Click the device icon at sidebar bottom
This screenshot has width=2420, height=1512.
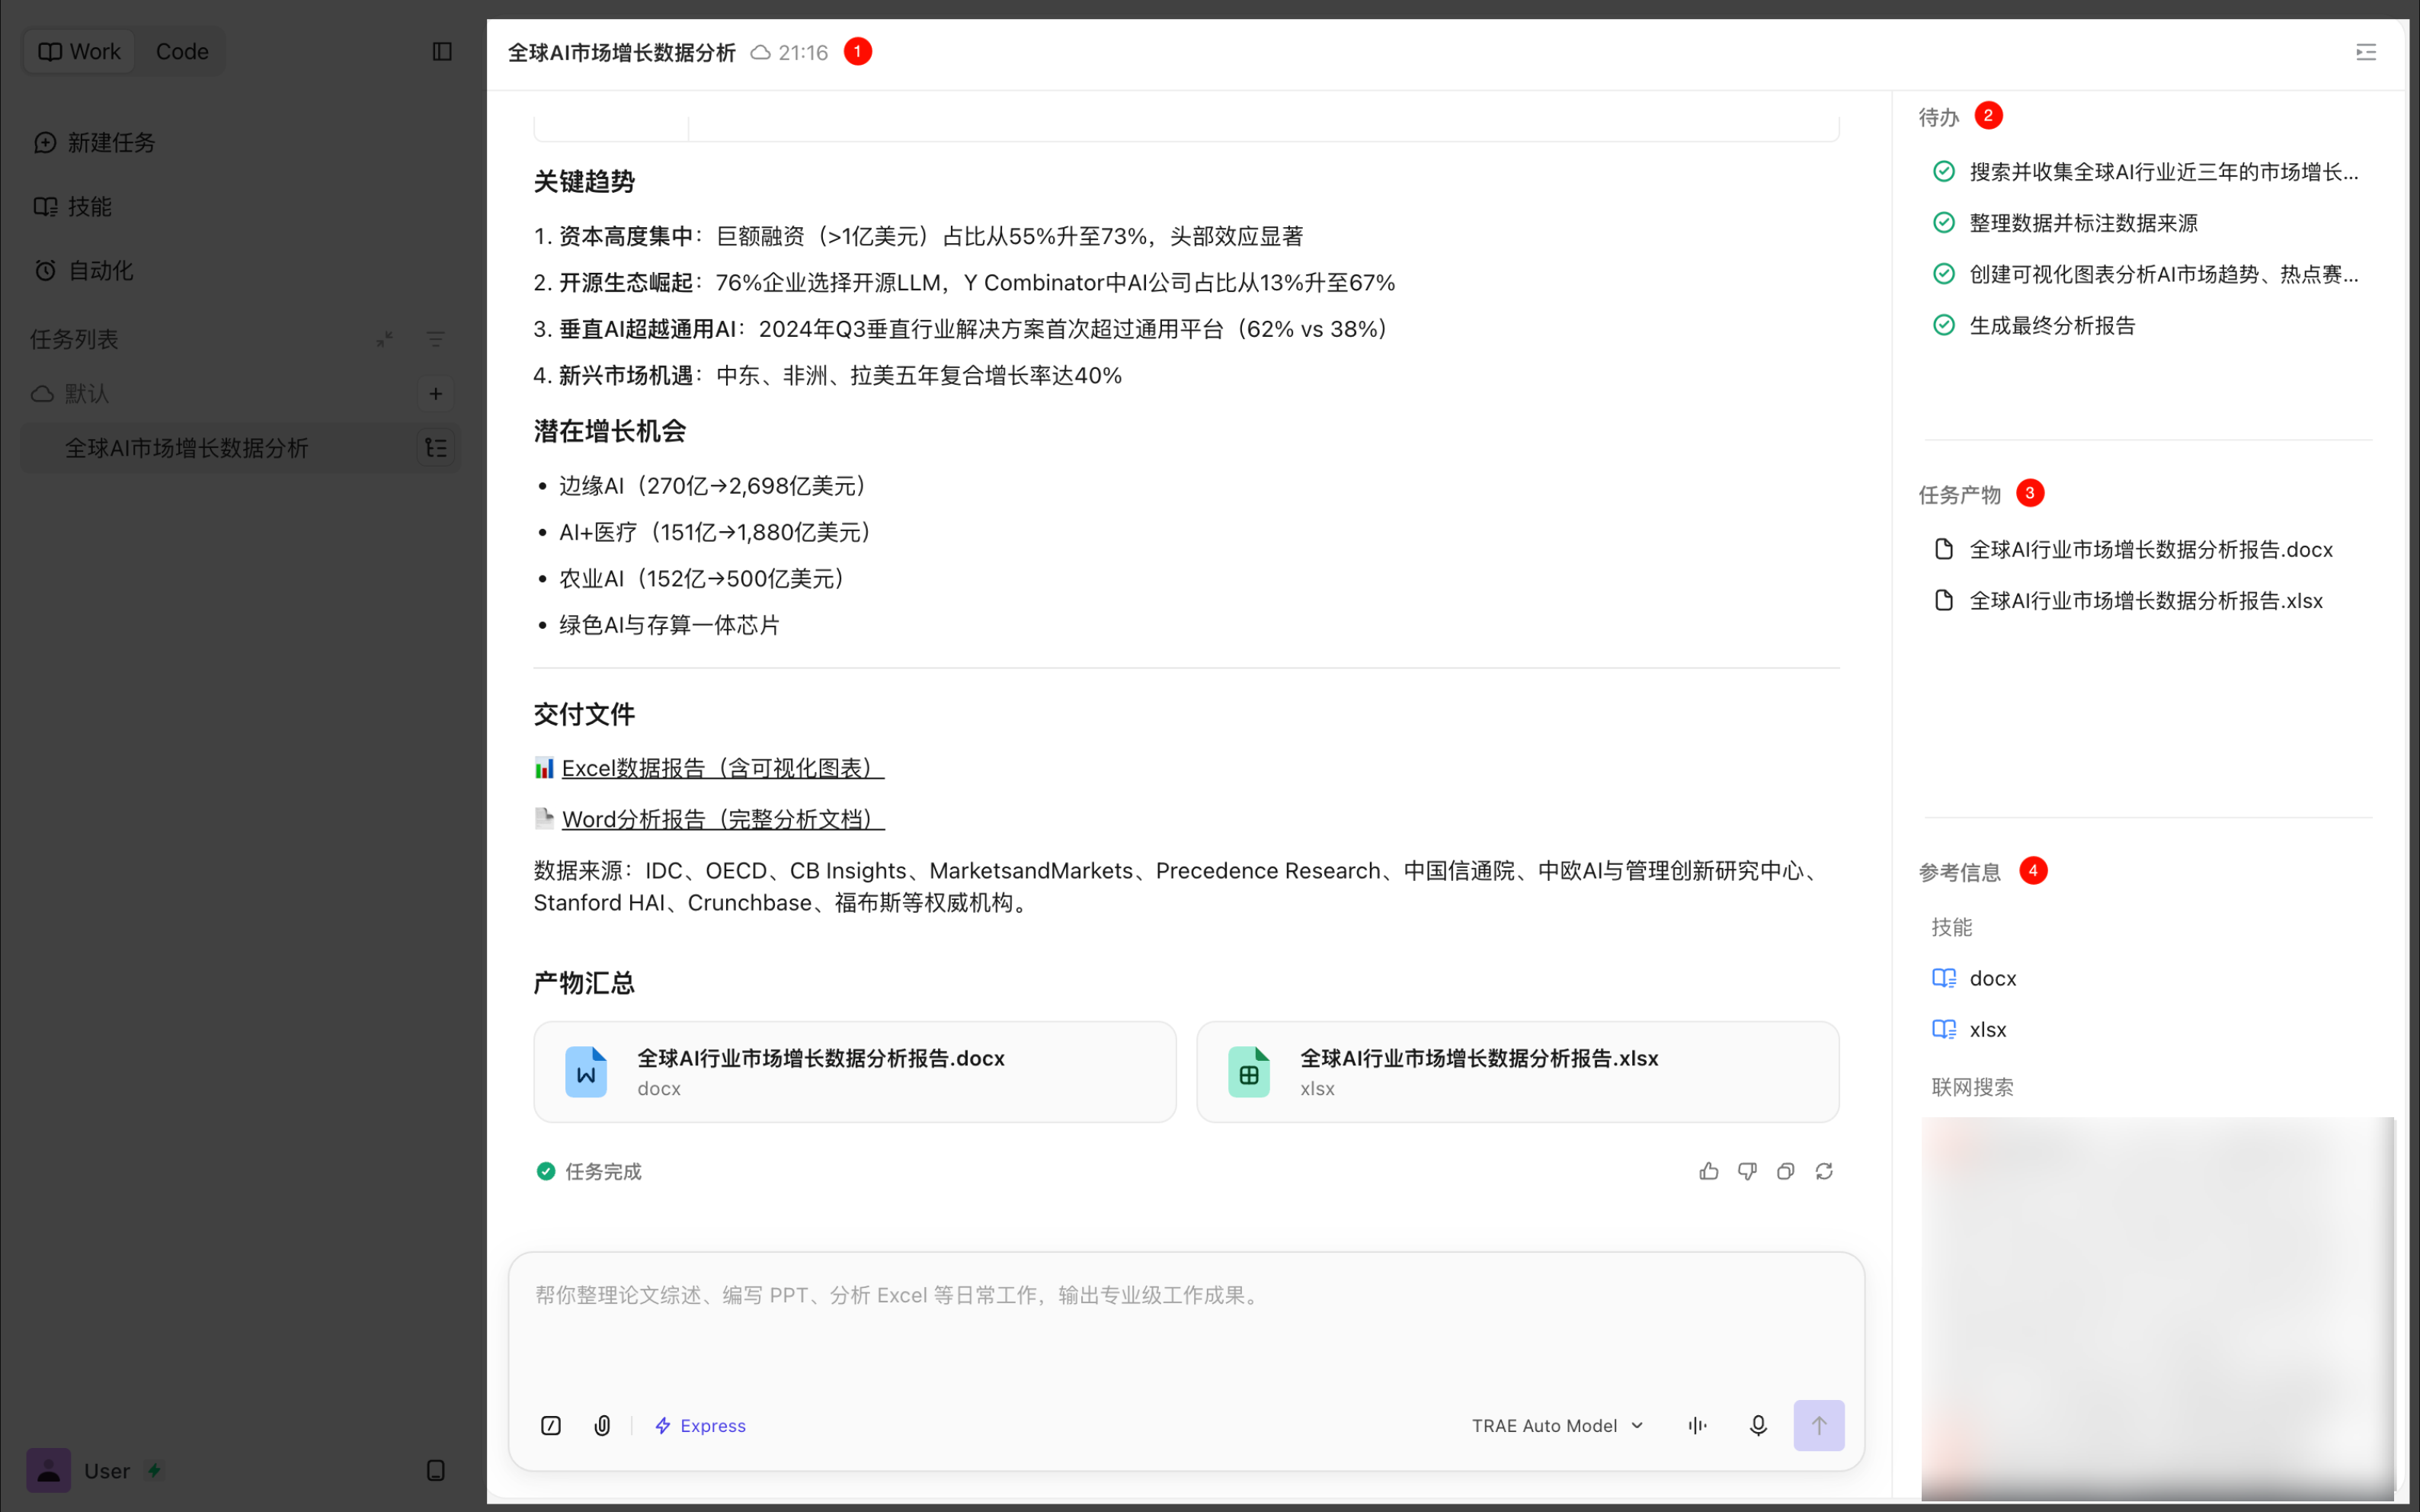point(436,1470)
